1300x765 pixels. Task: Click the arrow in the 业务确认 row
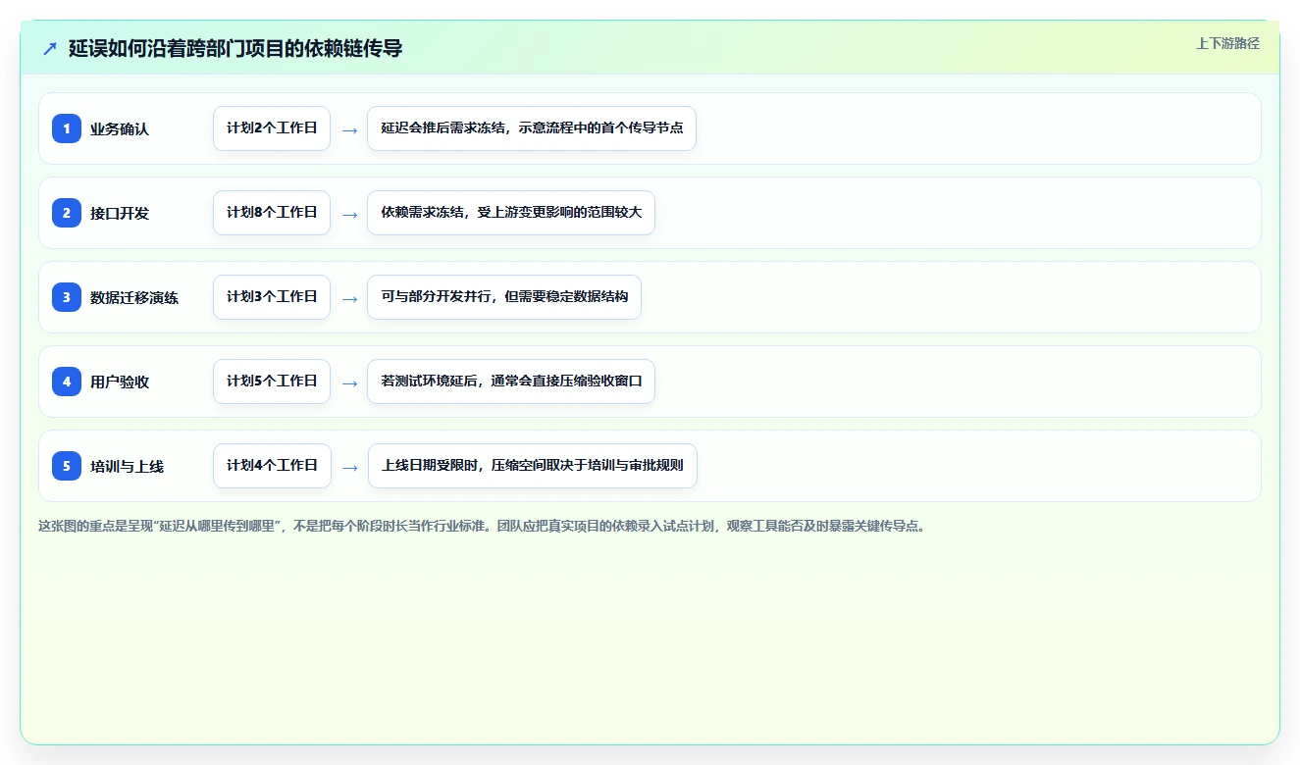click(349, 129)
